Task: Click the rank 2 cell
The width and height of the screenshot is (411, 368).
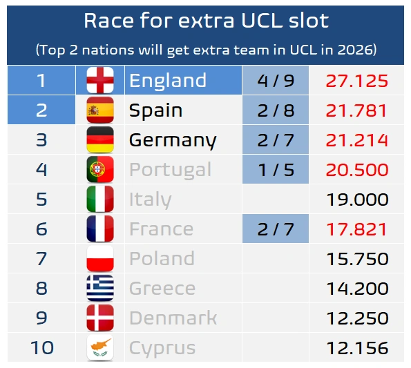Action: click(x=41, y=110)
